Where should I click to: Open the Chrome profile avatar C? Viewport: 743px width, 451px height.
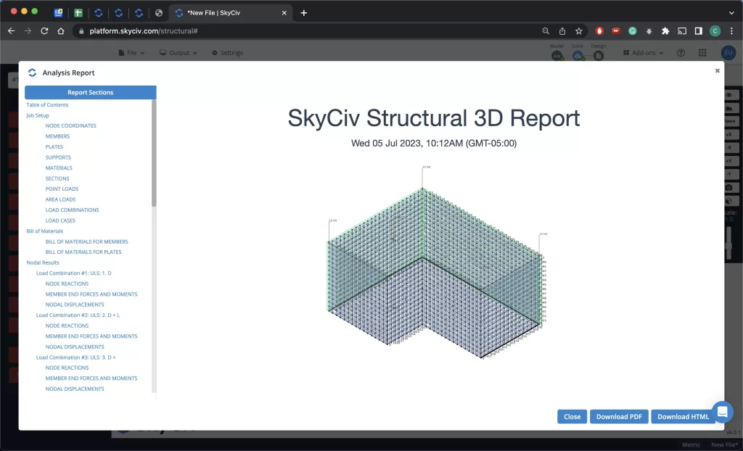pyautogui.click(x=715, y=30)
